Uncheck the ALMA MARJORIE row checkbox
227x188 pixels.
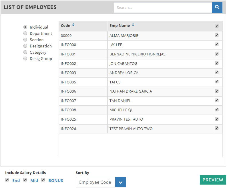pos(217,35)
